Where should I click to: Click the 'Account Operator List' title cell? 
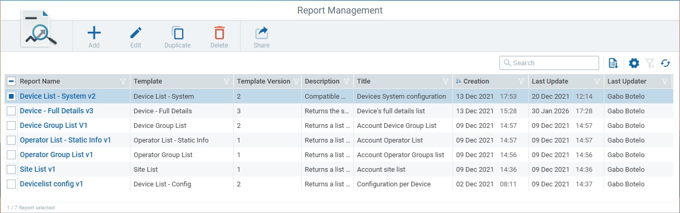(x=389, y=140)
